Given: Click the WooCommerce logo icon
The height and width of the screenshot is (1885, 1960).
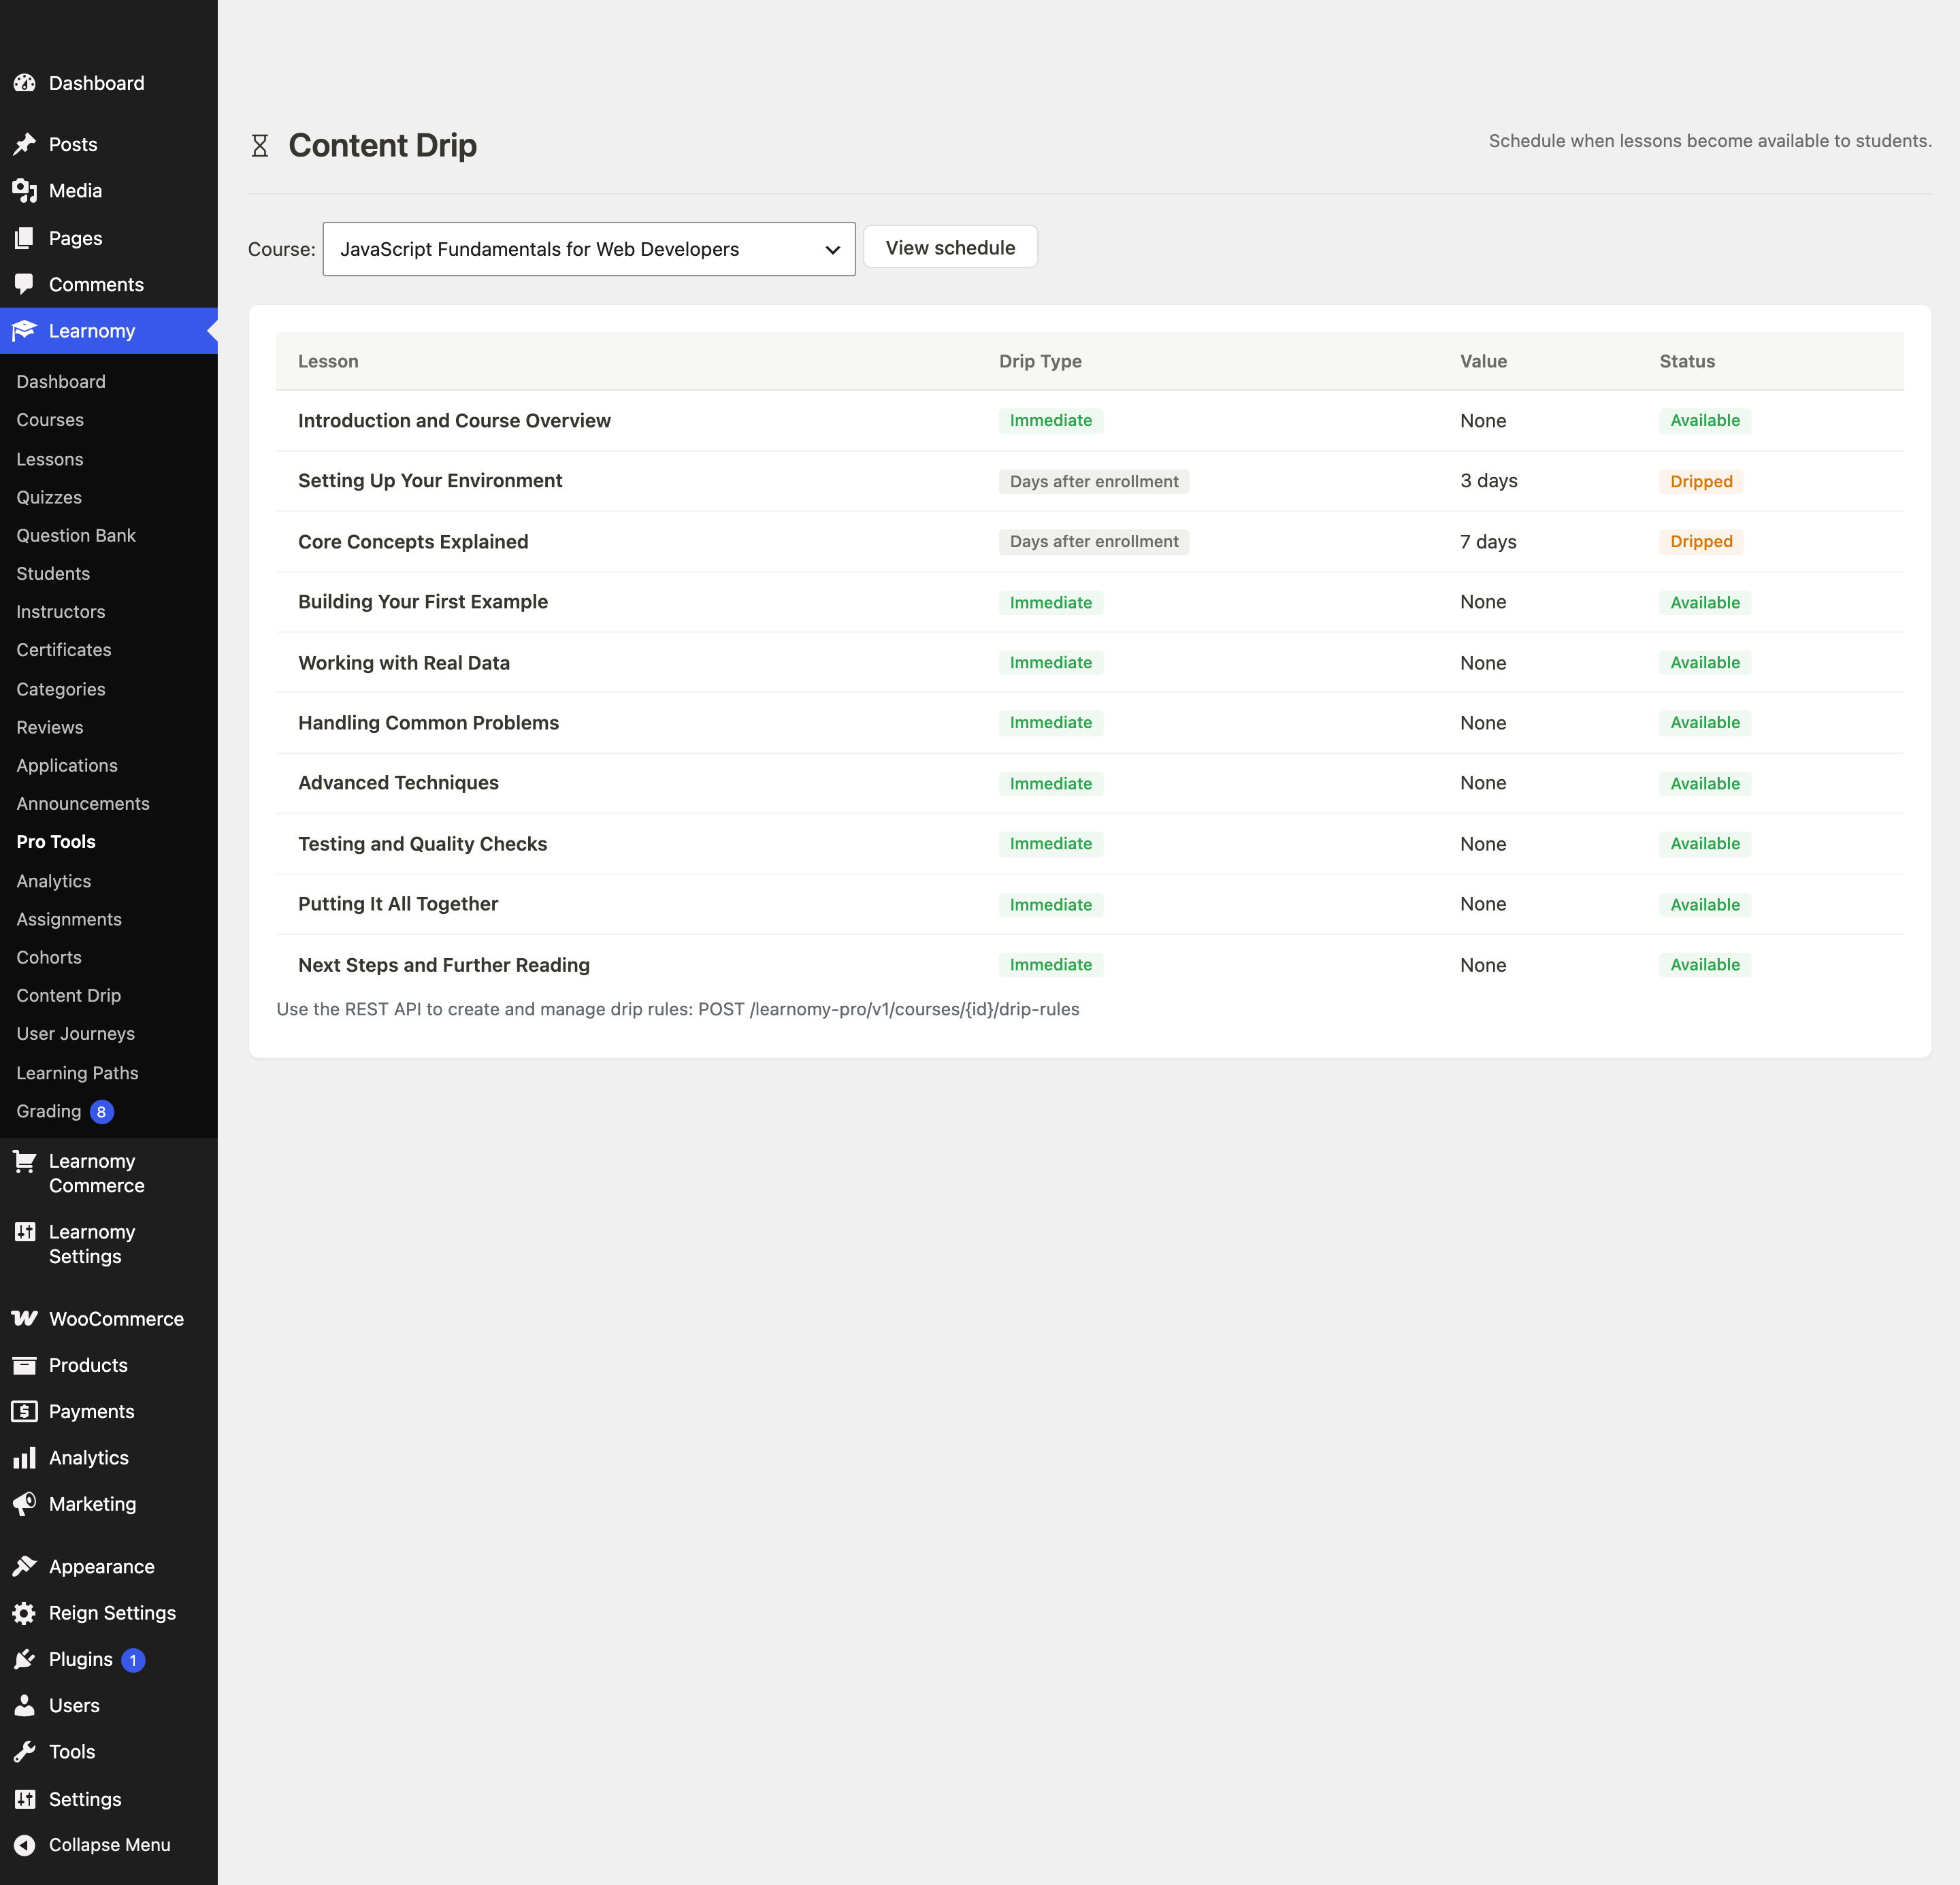Looking at the screenshot, I should click(x=25, y=1319).
